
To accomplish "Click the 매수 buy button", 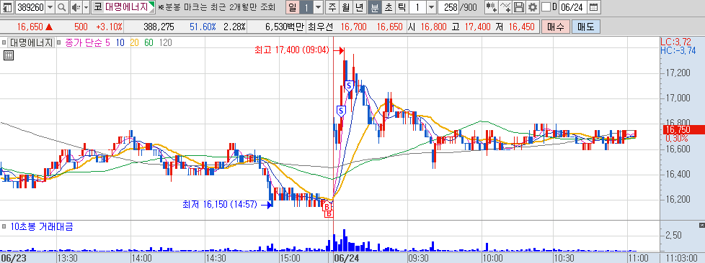I will click(556, 27).
